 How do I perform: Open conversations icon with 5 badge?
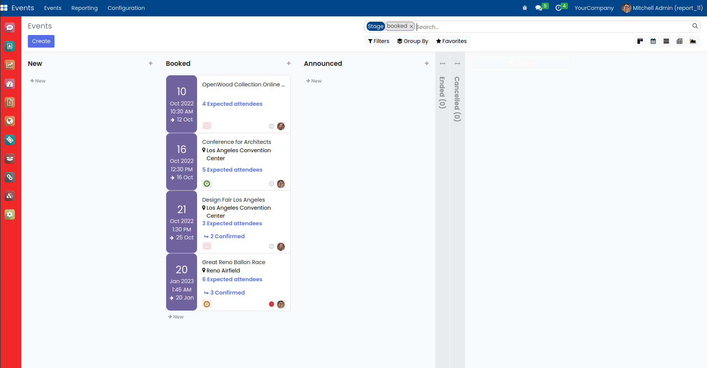pyautogui.click(x=539, y=8)
